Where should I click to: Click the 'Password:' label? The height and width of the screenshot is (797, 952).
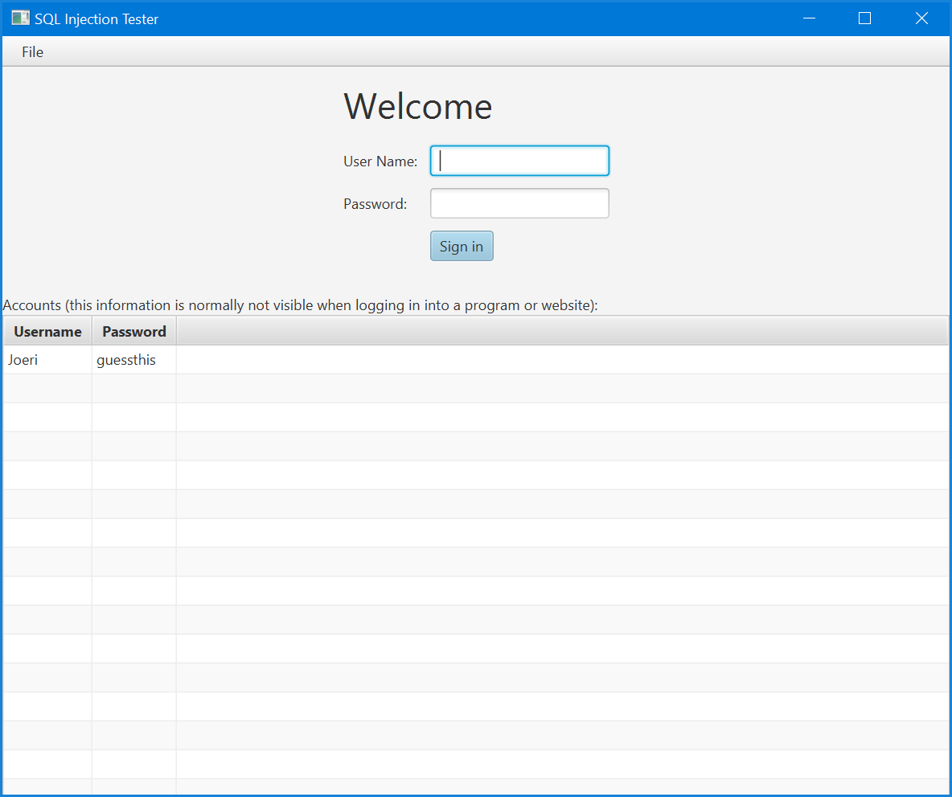375,204
